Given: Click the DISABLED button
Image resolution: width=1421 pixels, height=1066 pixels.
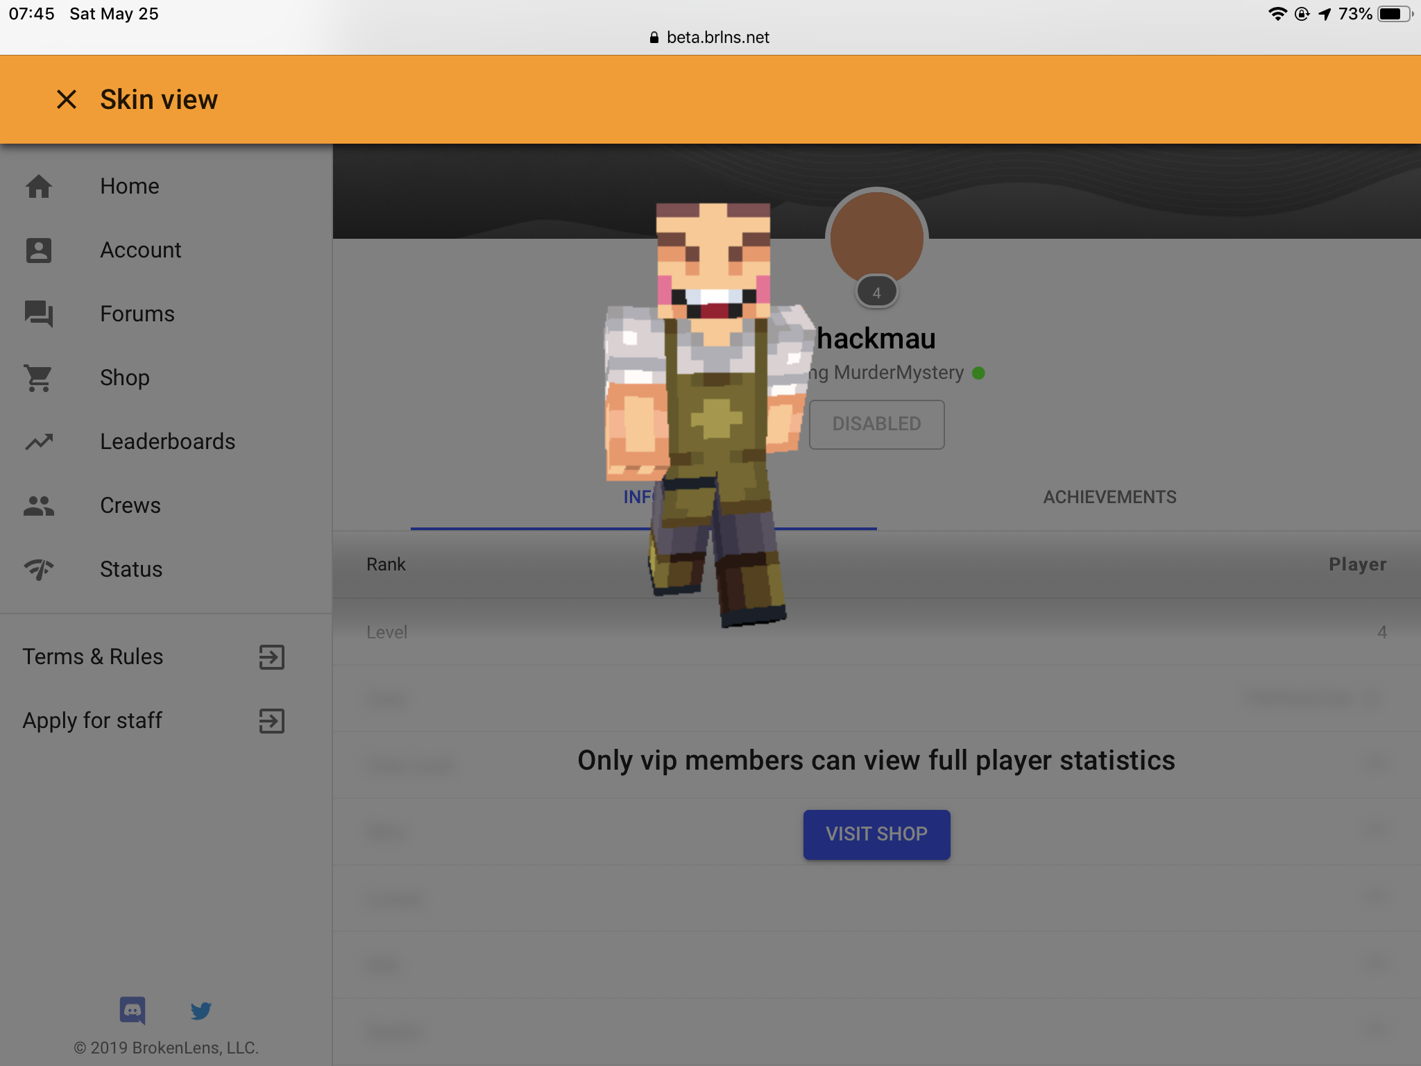Looking at the screenshot, I should pos(876,424).
